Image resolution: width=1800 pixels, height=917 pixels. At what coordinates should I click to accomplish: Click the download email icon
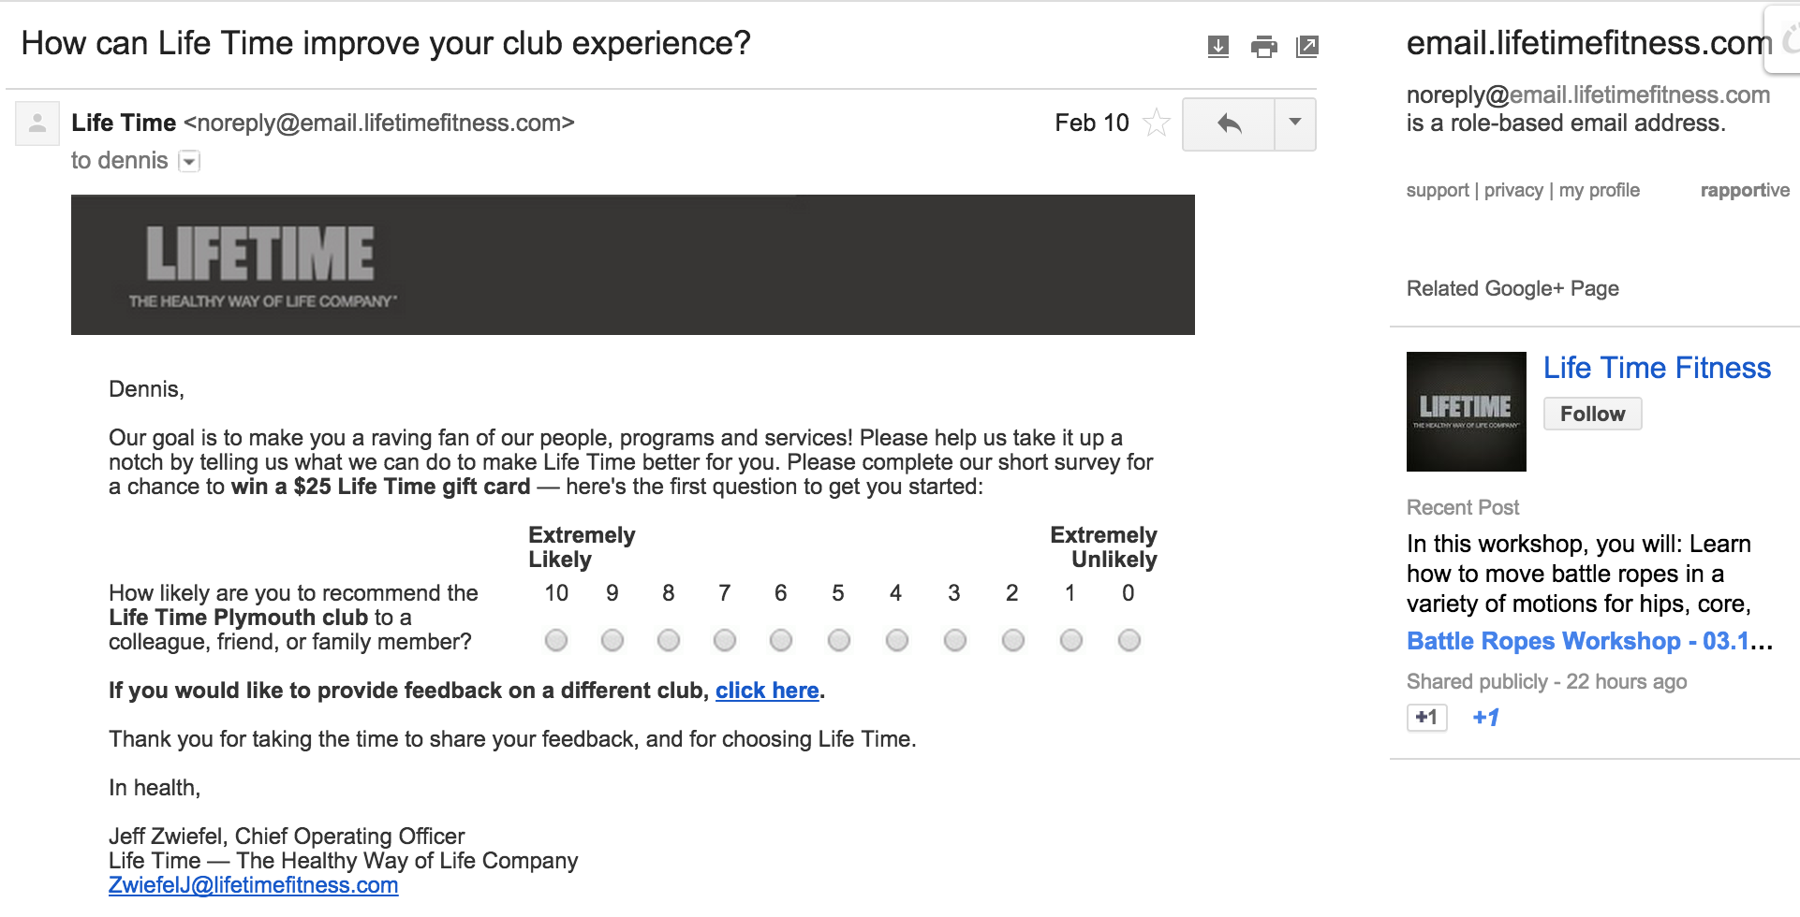click(1217, 46)
